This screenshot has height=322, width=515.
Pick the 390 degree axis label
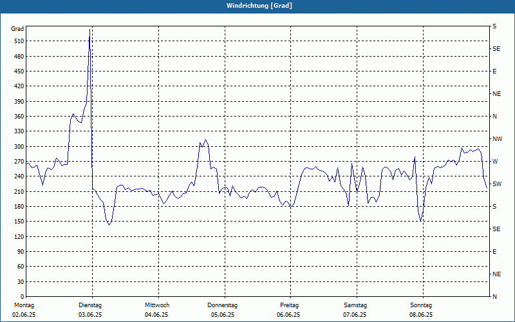(x=19, y=101)
